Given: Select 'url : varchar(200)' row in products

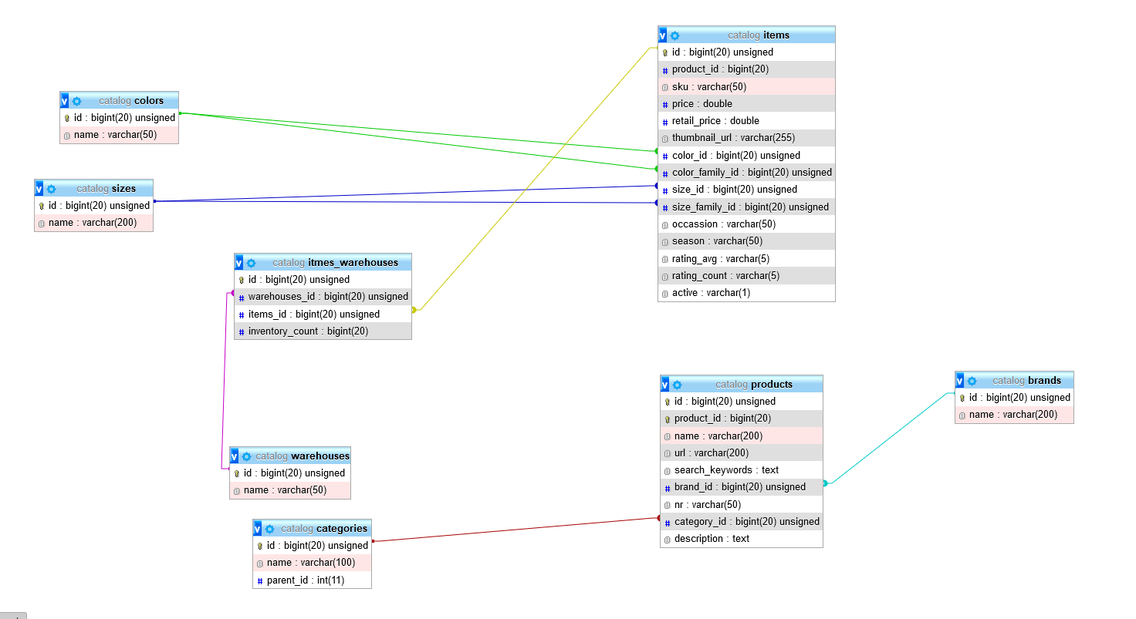Looking at the screenshot, I should [x=742, y=453].
